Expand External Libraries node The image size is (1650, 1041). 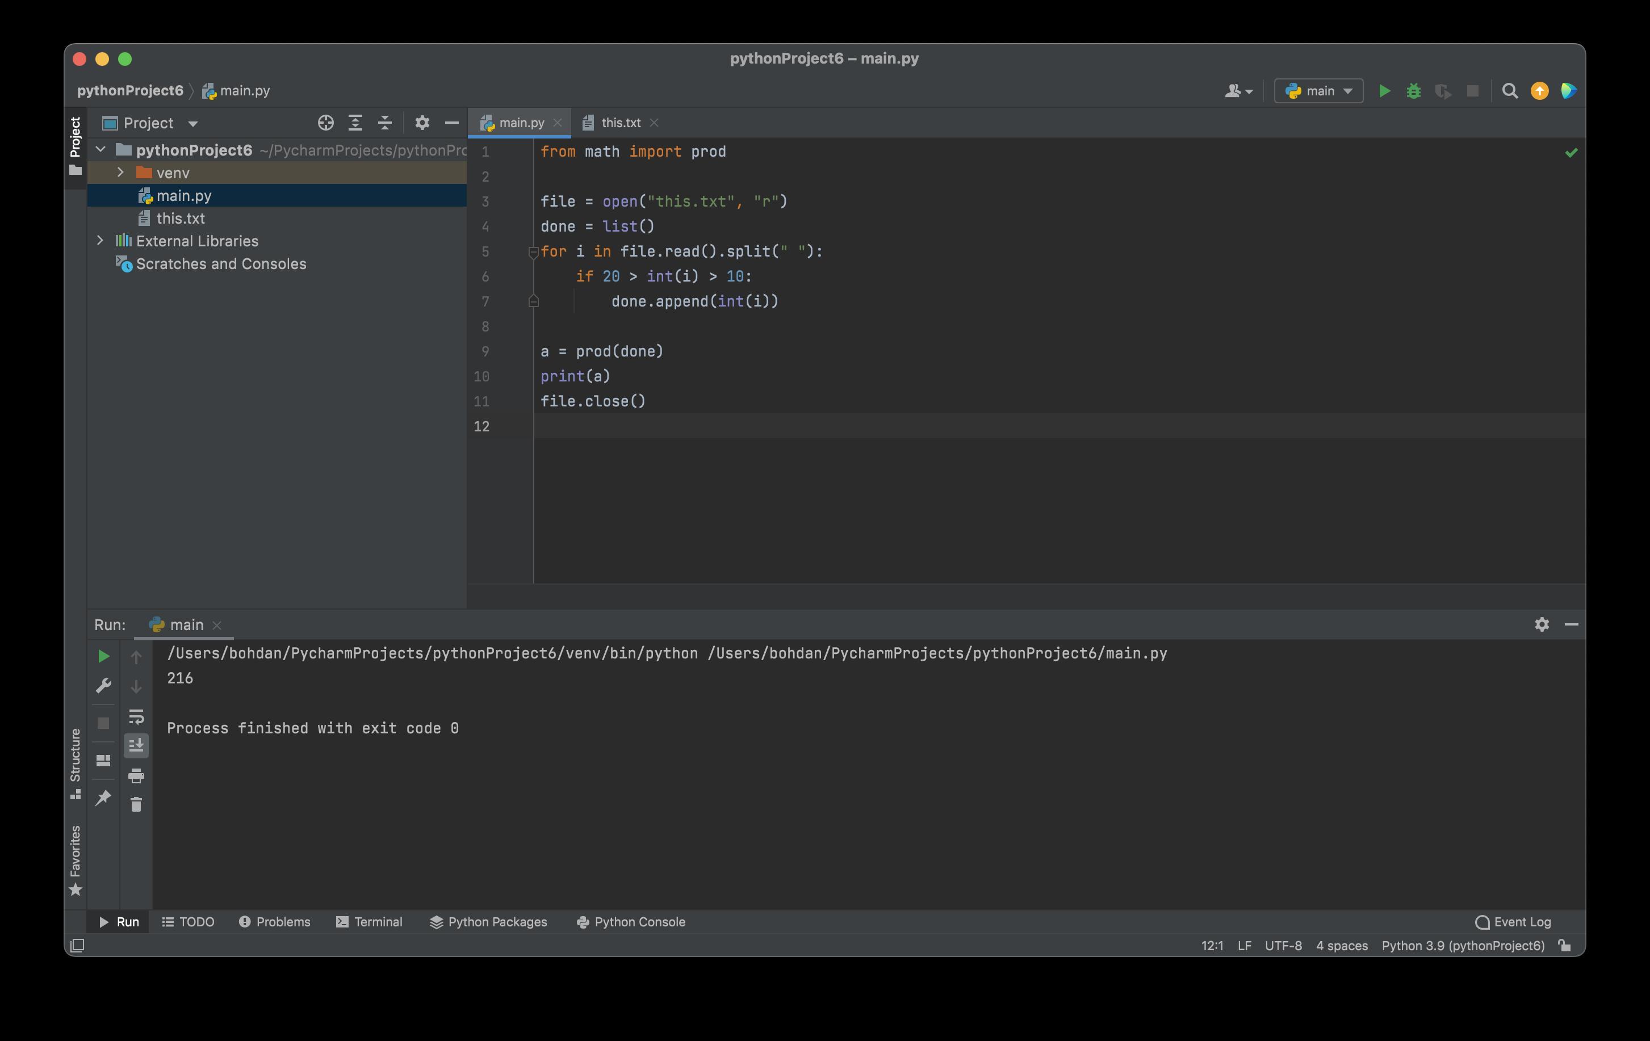tap(100, 241)
